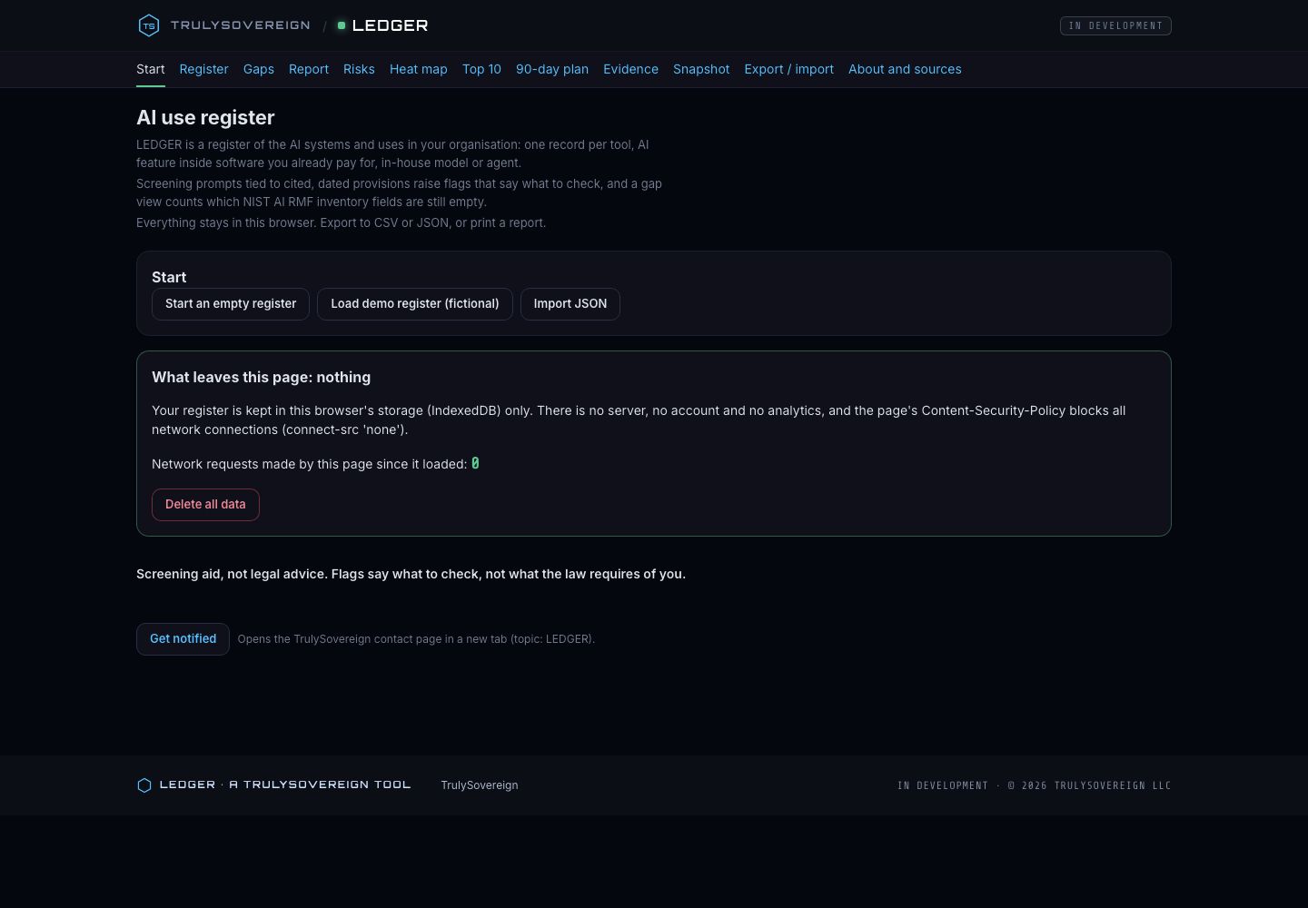The image size is (1308, 908).
Task: Click 'Opens the TrulySovereign contact page' note
Action: (416, 639)
